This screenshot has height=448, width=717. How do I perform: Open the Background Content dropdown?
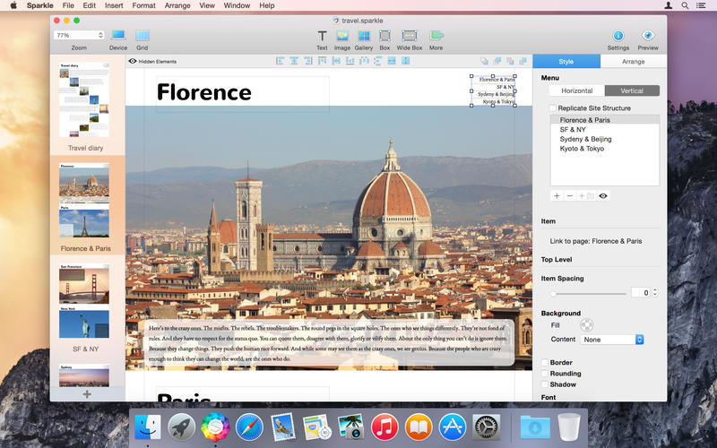(x=612, y=340)
